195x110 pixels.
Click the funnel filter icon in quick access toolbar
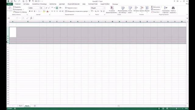(x=30, y=1)
